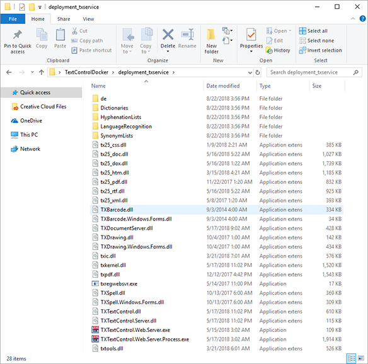
Task: Click the New folder icon
Action: click(211, 35)
